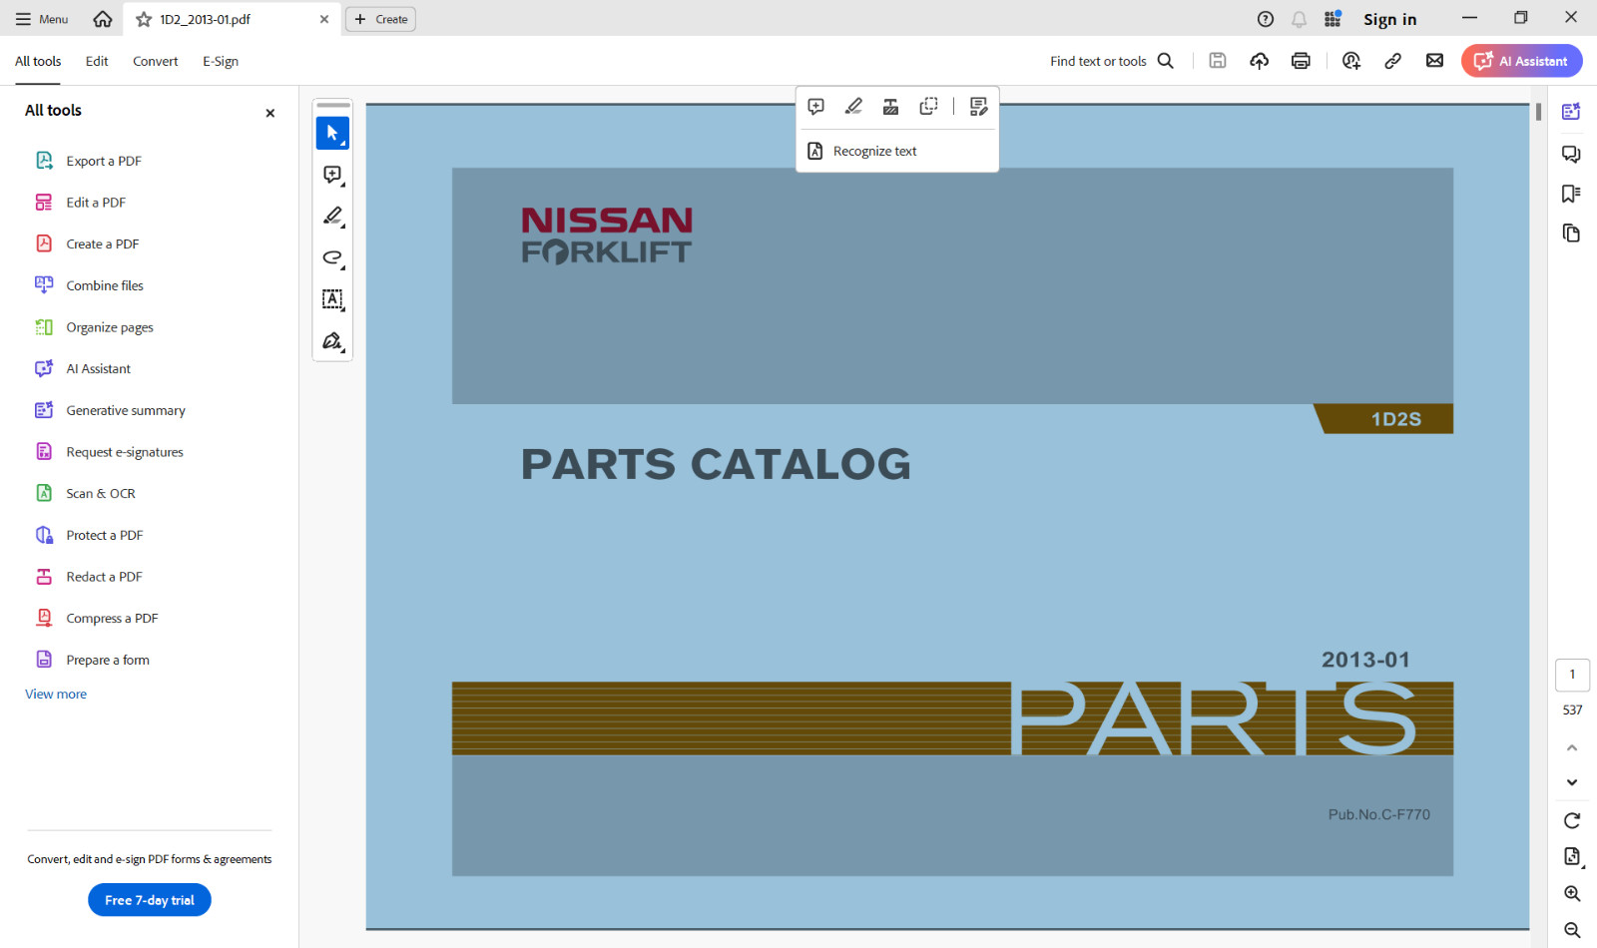Open generative summary in right rail
The image size is (1597, 948).
click(x=1571, y=111)
